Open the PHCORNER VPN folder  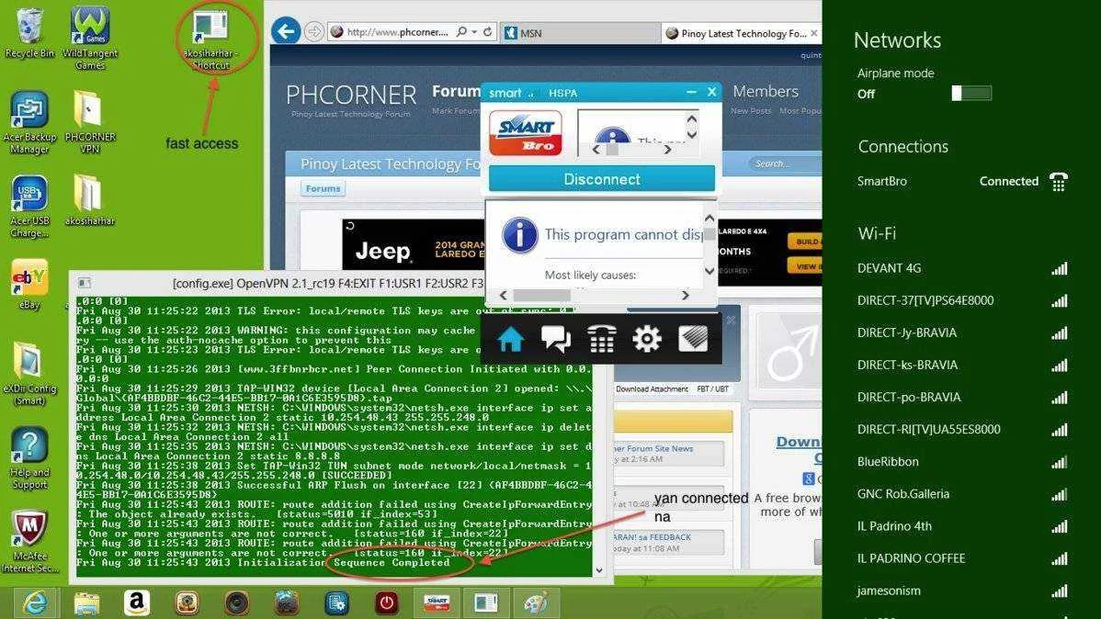coord(90,123)
